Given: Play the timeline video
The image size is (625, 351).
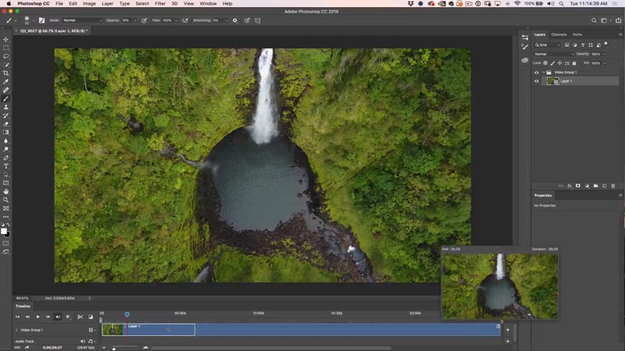Looking at the screenshot, I should [37, 317].
